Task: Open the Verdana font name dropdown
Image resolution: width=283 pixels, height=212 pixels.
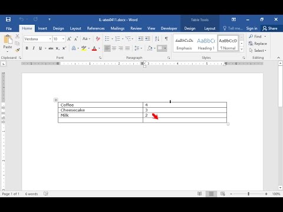Action: pyautogui.click(x=50, y=39)
